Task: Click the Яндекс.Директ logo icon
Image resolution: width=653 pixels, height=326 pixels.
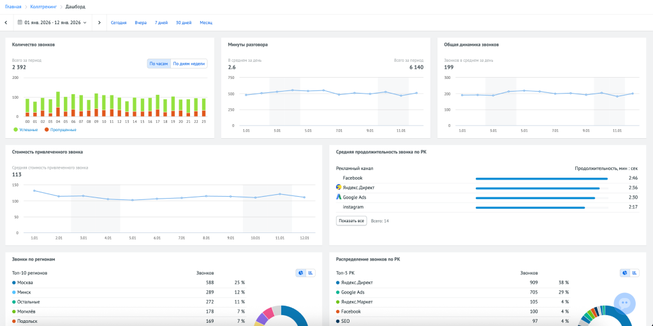Action: pos(339,188)
